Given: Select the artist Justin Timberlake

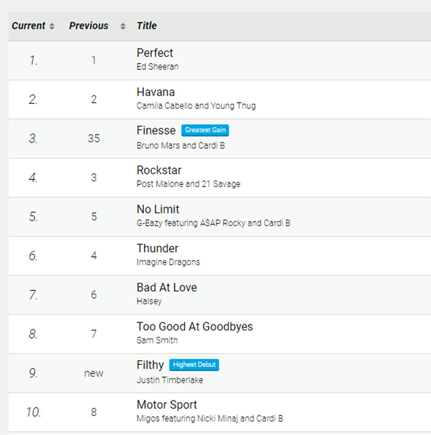Looking at the screenshot, I should (x=170, y=380).
